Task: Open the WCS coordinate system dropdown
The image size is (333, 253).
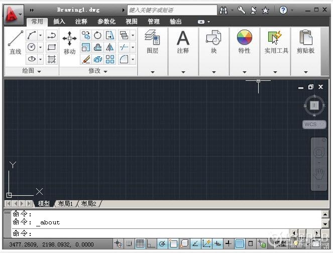Action: (x=314, y=124)
